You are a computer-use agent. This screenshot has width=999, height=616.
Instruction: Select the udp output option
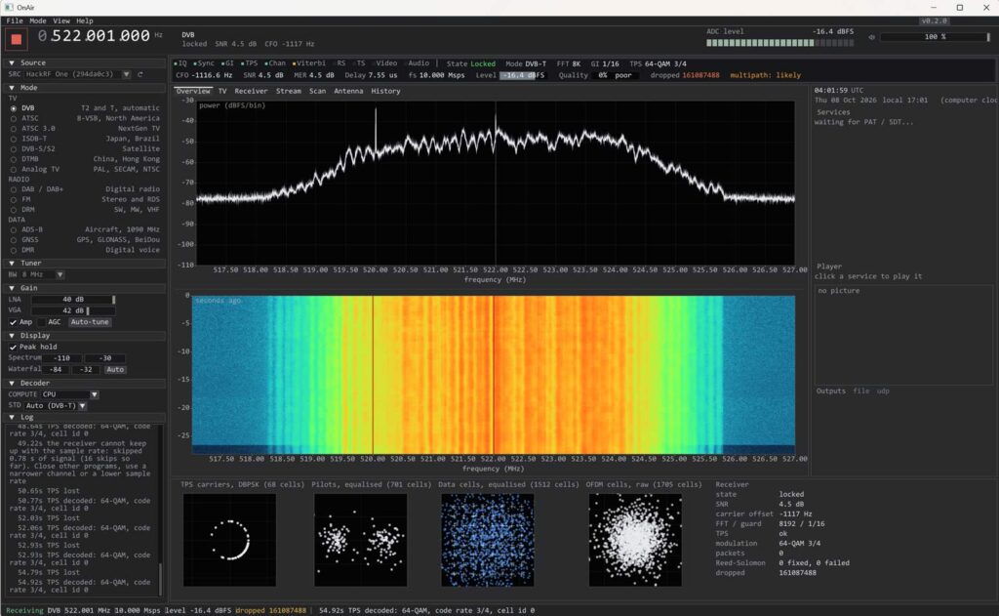882,391
